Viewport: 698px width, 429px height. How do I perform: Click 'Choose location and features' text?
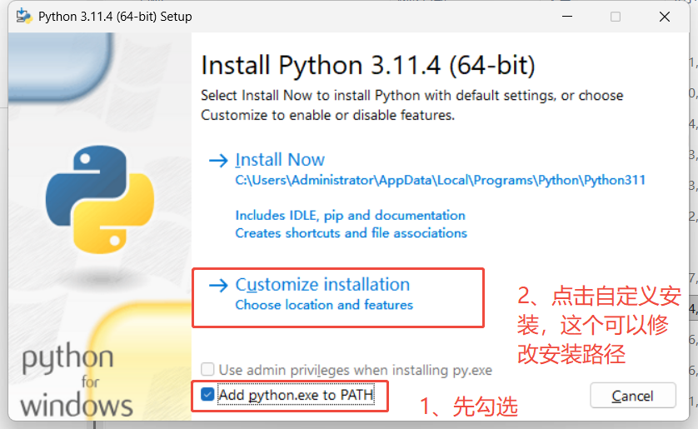pos(324,305)
